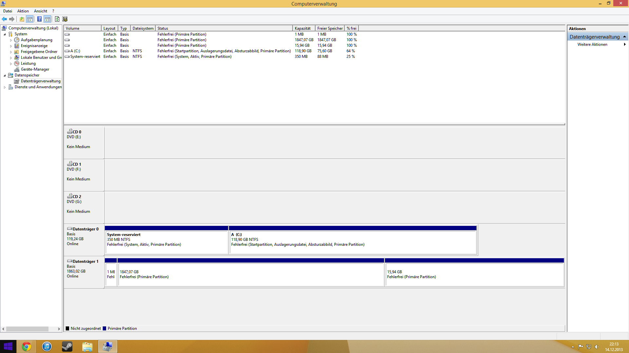629x353 pixels.
Task: Toggle the show/hide console tree button
Action: tap(30, 19)
